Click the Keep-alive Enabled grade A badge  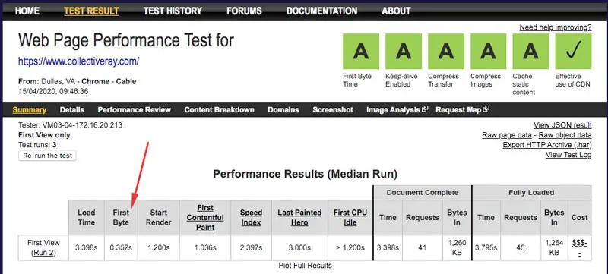coord(404,51)
